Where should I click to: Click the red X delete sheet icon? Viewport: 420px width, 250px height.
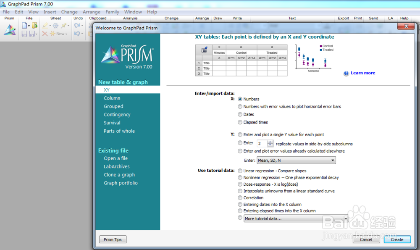pos(44,34)
